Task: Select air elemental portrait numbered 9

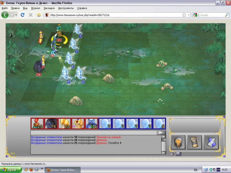Action: pyautogui.click(x=159, y=124)
